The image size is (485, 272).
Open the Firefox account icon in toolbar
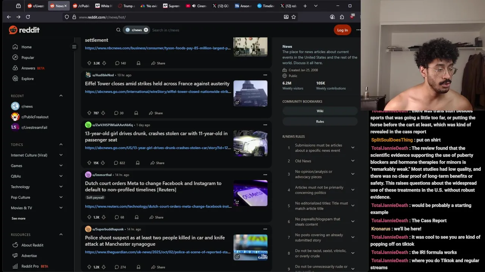coord(332,17)
